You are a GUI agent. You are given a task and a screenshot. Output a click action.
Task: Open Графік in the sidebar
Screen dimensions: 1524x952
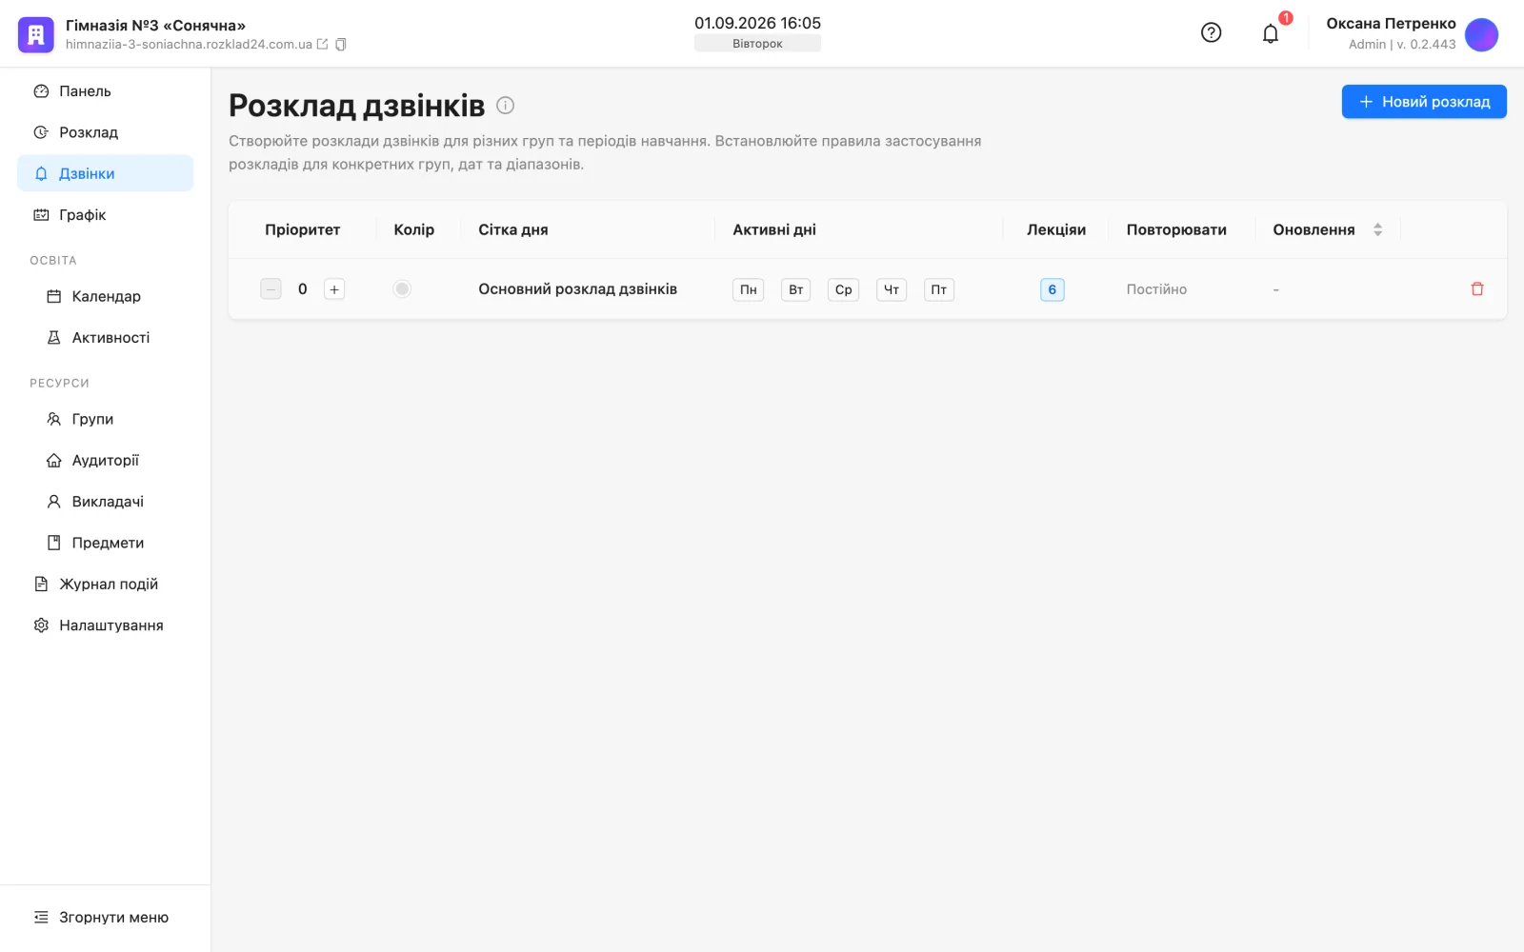105,215
